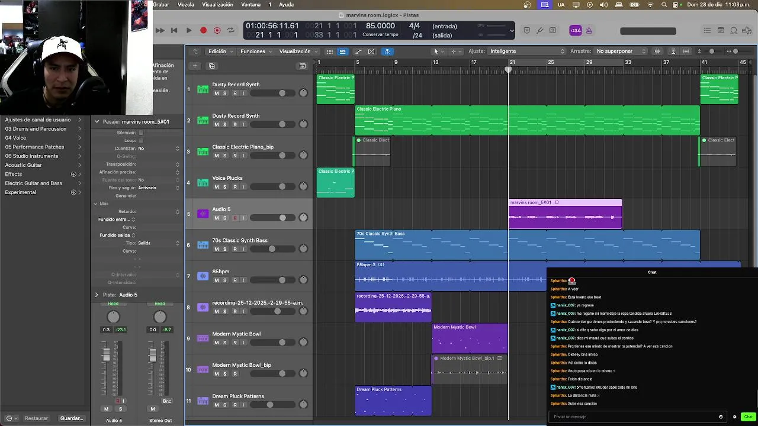This screenshot has width=758, height=426.
Task: Solo the Dream Pluck Patterns track
Action: point(224,405)
